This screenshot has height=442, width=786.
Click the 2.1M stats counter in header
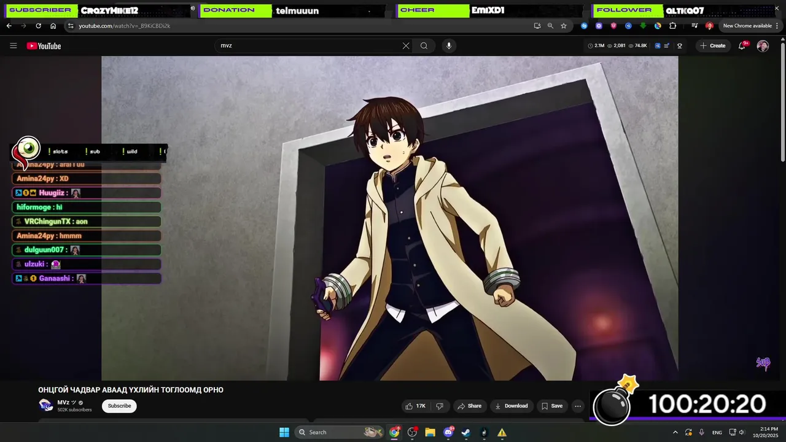coord(596,45)
